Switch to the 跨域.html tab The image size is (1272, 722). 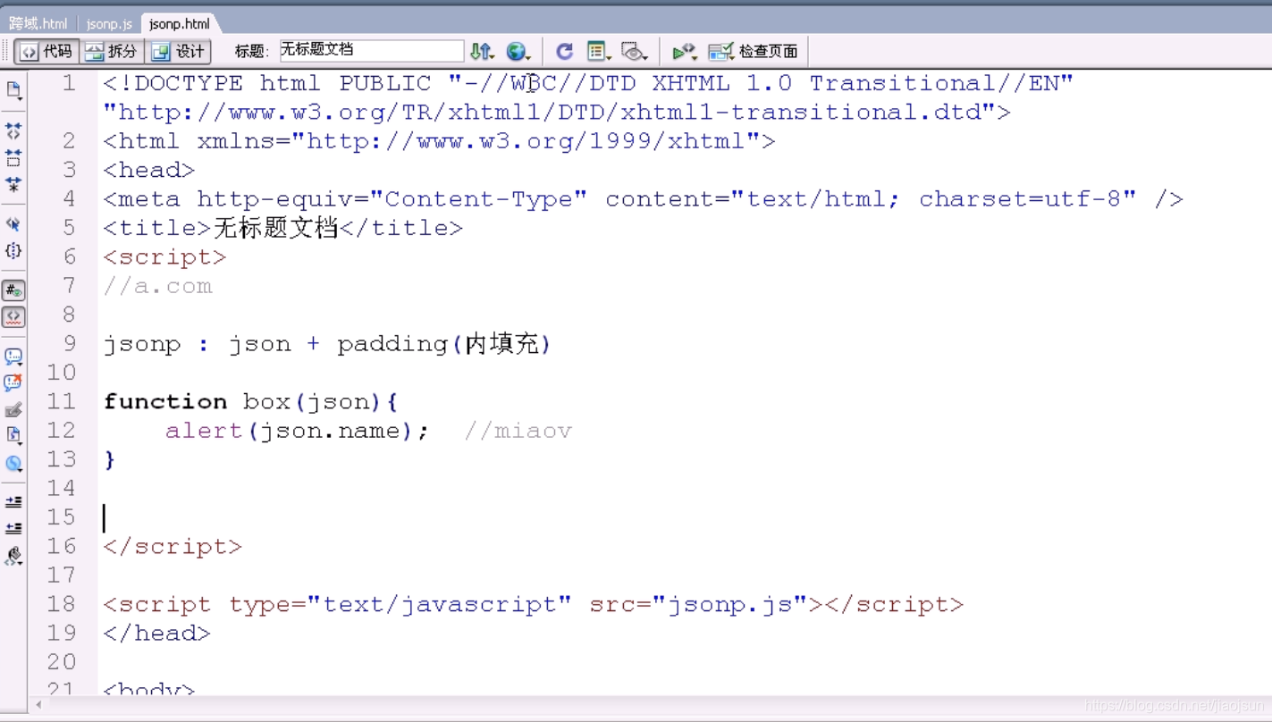[x=38, y=24]
